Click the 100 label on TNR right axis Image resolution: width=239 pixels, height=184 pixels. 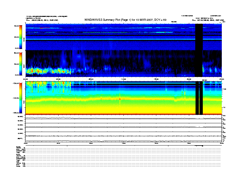225,89
